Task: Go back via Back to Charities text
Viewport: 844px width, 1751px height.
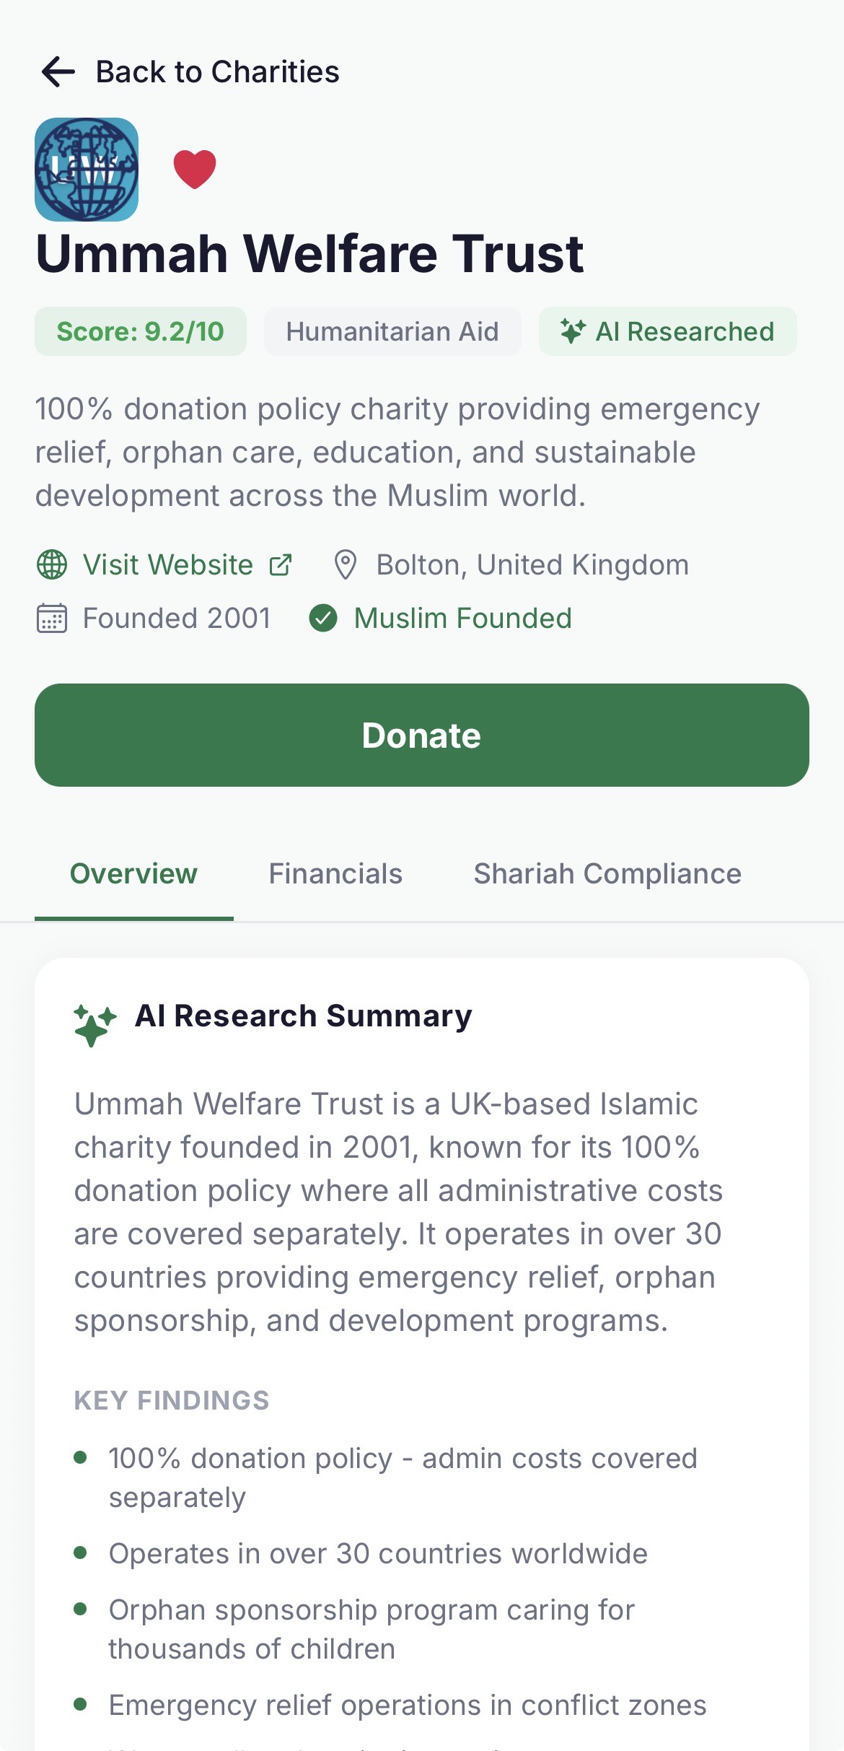Action: click(x=217, y=72)
